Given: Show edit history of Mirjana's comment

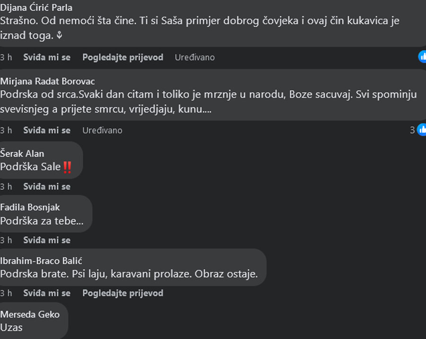Looking at the screenshot, I should coord(102,130).
